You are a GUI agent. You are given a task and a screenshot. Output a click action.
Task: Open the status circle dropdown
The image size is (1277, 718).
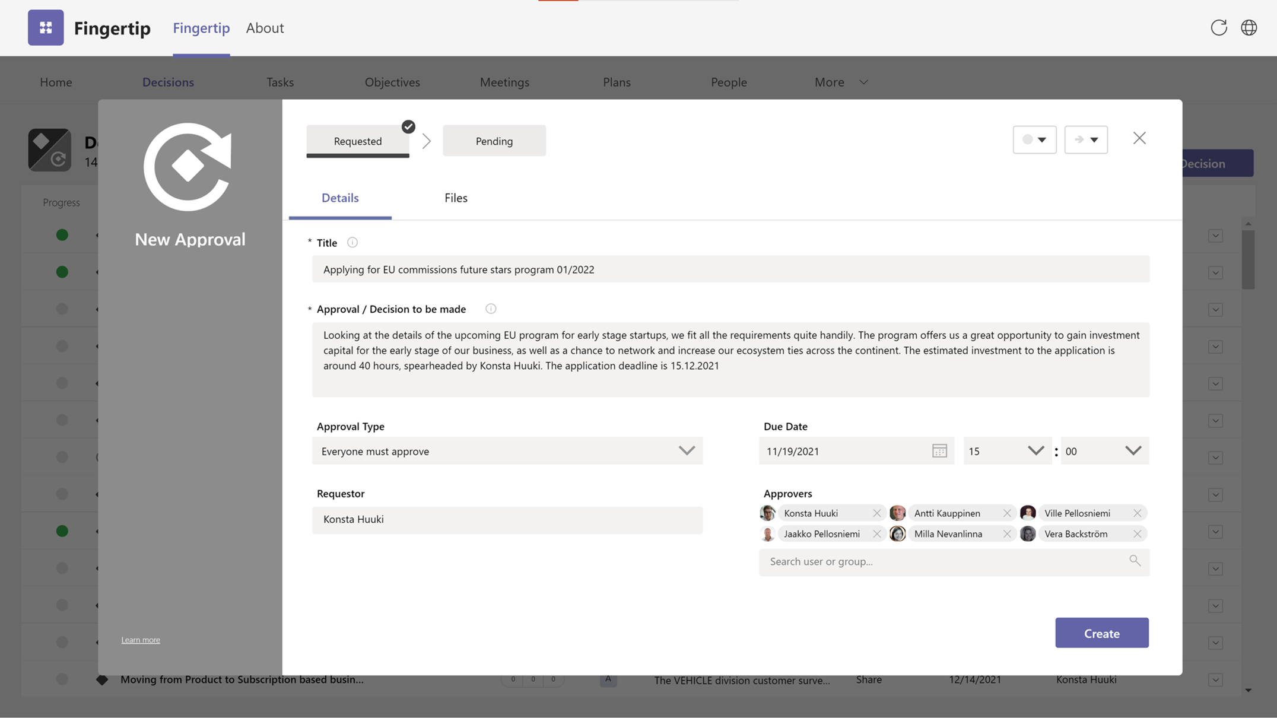click(x=1034, y=139)
